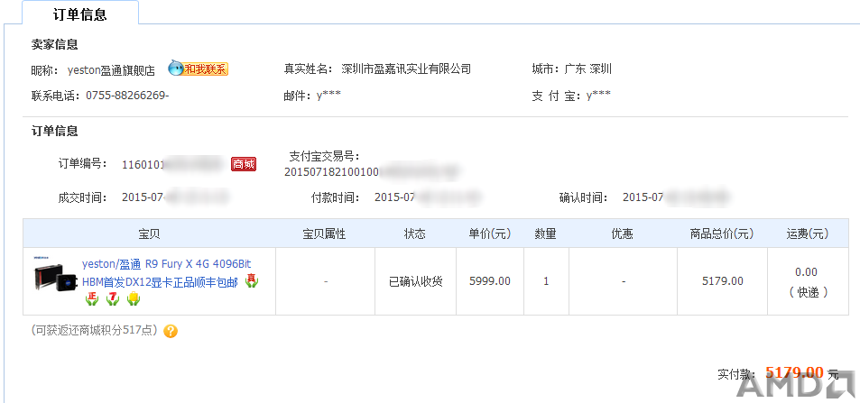Click the 7-day return guarantee icon
Viewport: 860px width, 403px height.
point(113,298)
